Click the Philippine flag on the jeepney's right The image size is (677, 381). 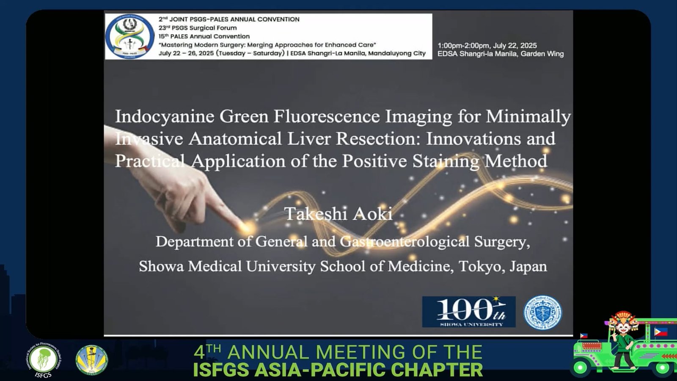coord(660,332)
